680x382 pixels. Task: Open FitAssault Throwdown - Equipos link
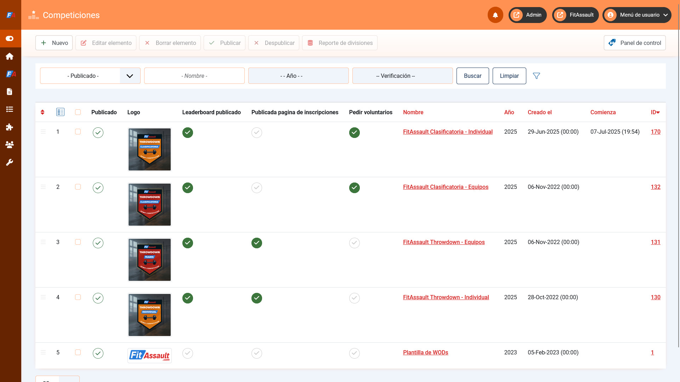click(444, 242)
